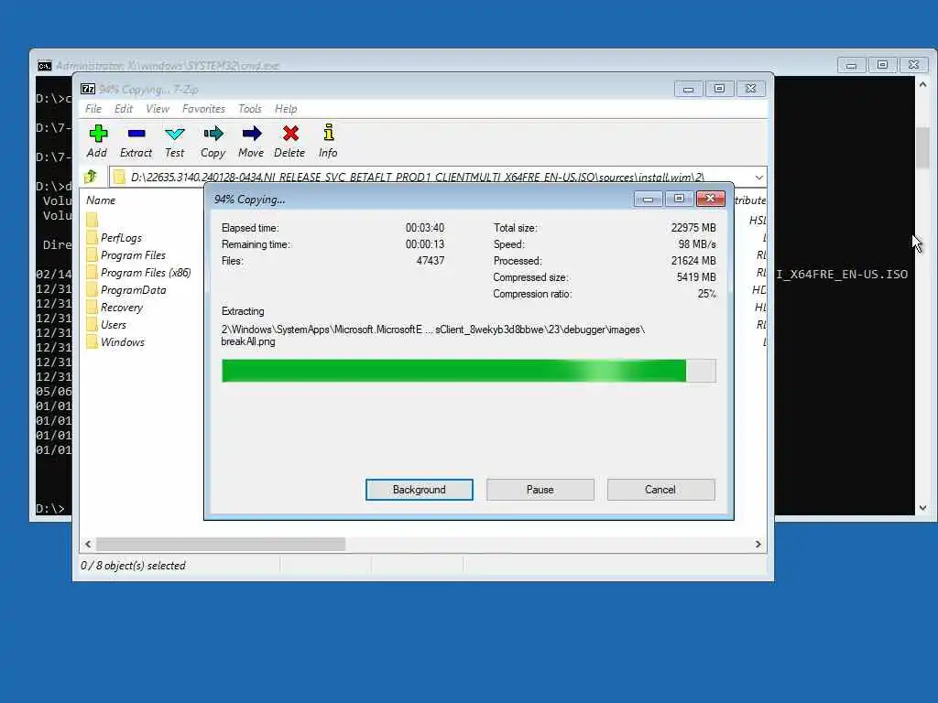Click the Info toolbar icon
The height and width of the screenshot is (703, 938).
pyautogui.click(x=329, y=133)
